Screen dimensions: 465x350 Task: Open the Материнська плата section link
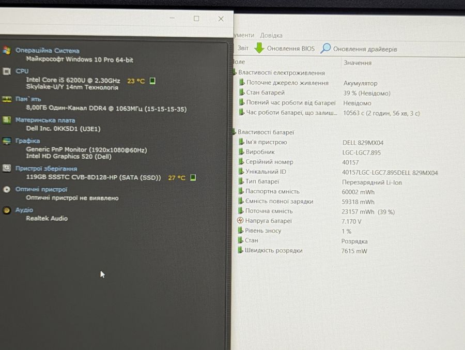45,120
